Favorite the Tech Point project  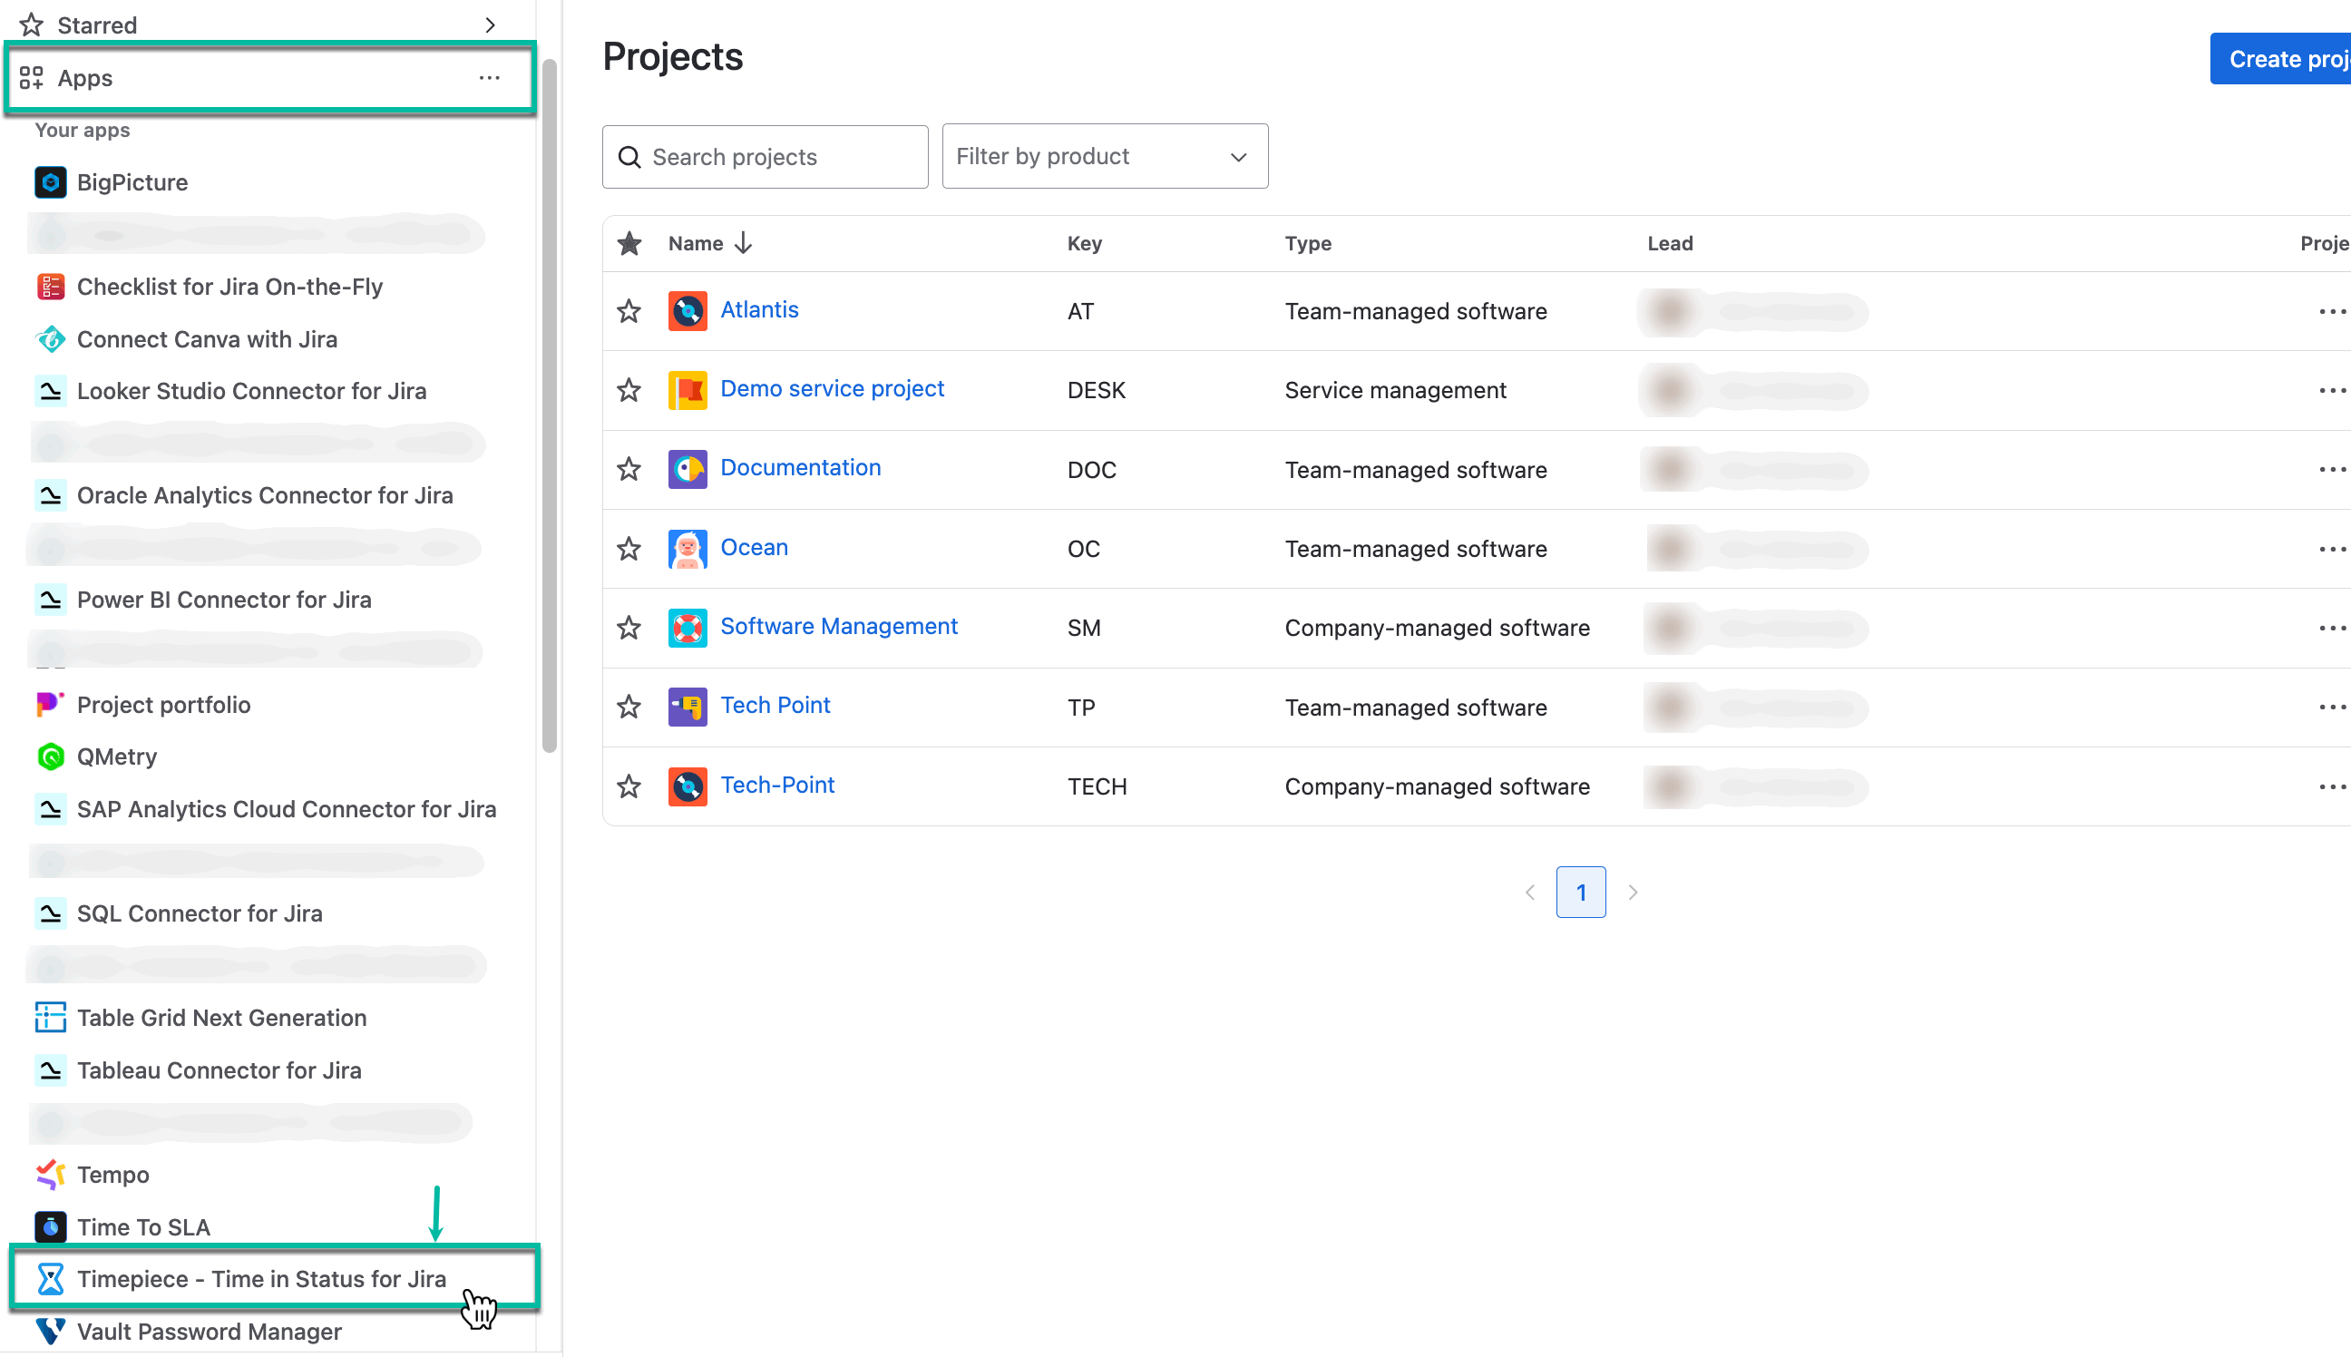(629, 707)
